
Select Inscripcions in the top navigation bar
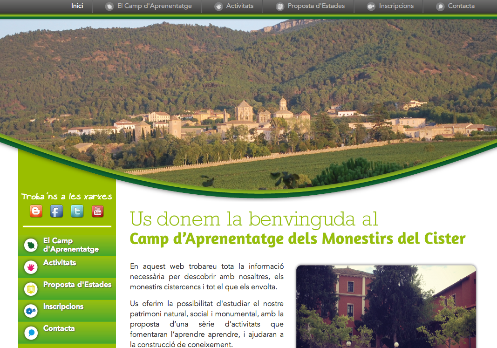point(396,6)
